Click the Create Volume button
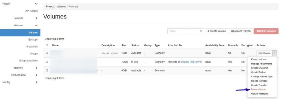 [x=217, y=31]
